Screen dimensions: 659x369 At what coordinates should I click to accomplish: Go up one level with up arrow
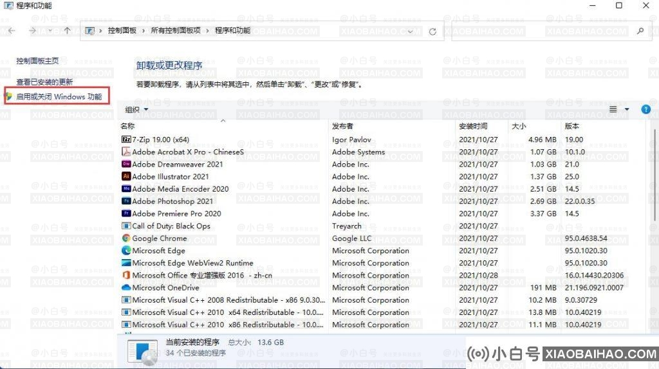[67, 31]
